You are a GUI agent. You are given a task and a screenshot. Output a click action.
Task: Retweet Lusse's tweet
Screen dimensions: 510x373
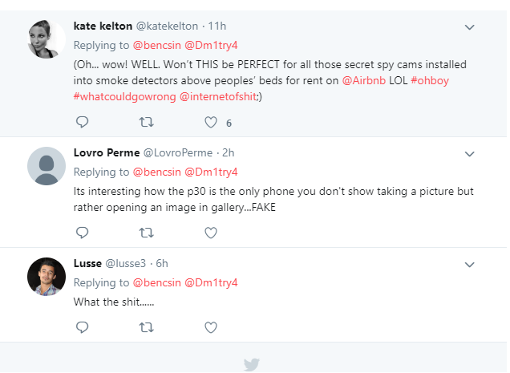pyautogui.click(x=146, y=327)
